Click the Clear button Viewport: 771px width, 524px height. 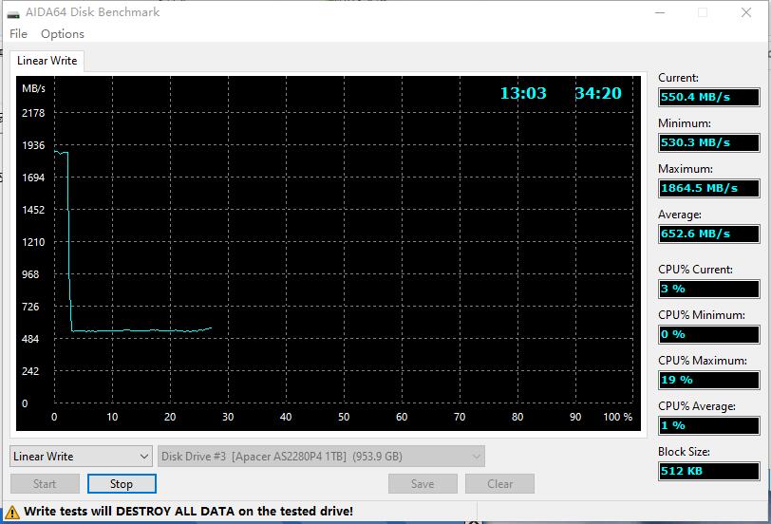click(x=499, y=484)
